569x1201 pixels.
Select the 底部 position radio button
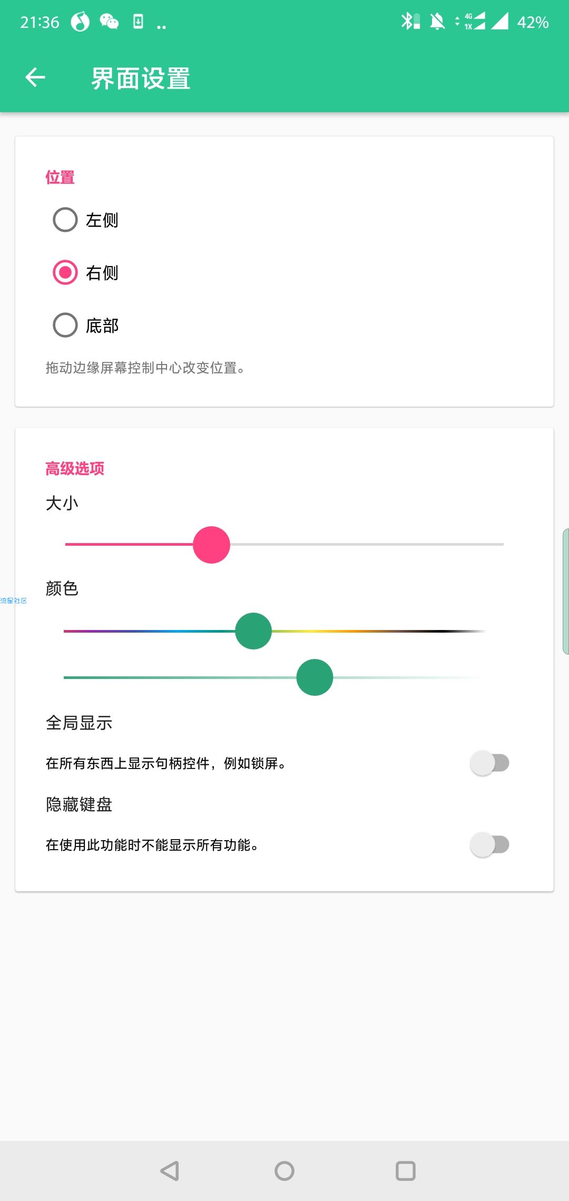[x=65, y=325]
